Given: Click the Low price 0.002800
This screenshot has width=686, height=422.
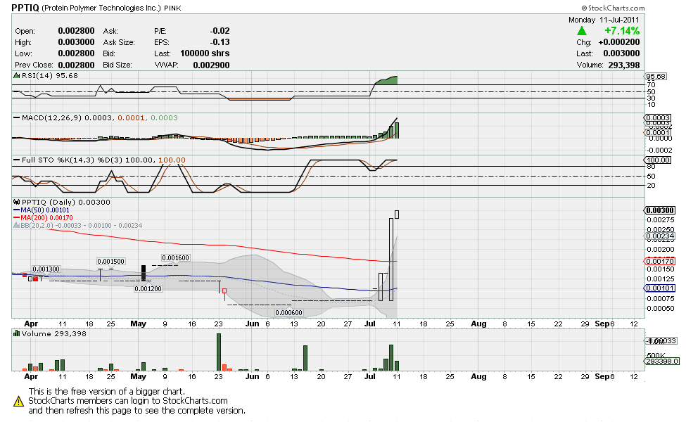Looking at the screenshot, I should pyautogui.click(x=76, y=53).
